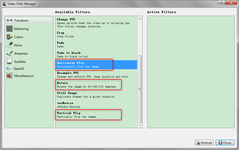Viewport: 239px width, 150px height.
Task: Select the Transform category icon
Action: pyautogui.click(x=10, y=21)
